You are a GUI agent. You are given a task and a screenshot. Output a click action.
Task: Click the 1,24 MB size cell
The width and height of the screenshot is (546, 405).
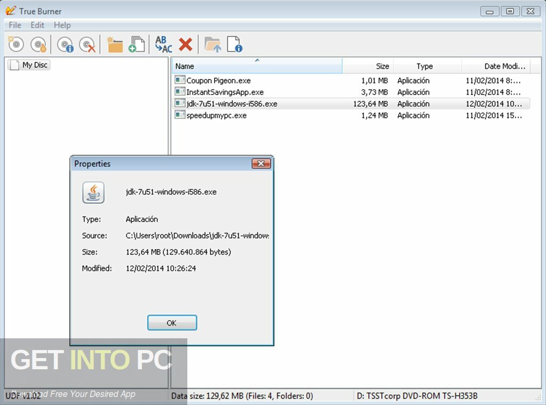(374, 115)
